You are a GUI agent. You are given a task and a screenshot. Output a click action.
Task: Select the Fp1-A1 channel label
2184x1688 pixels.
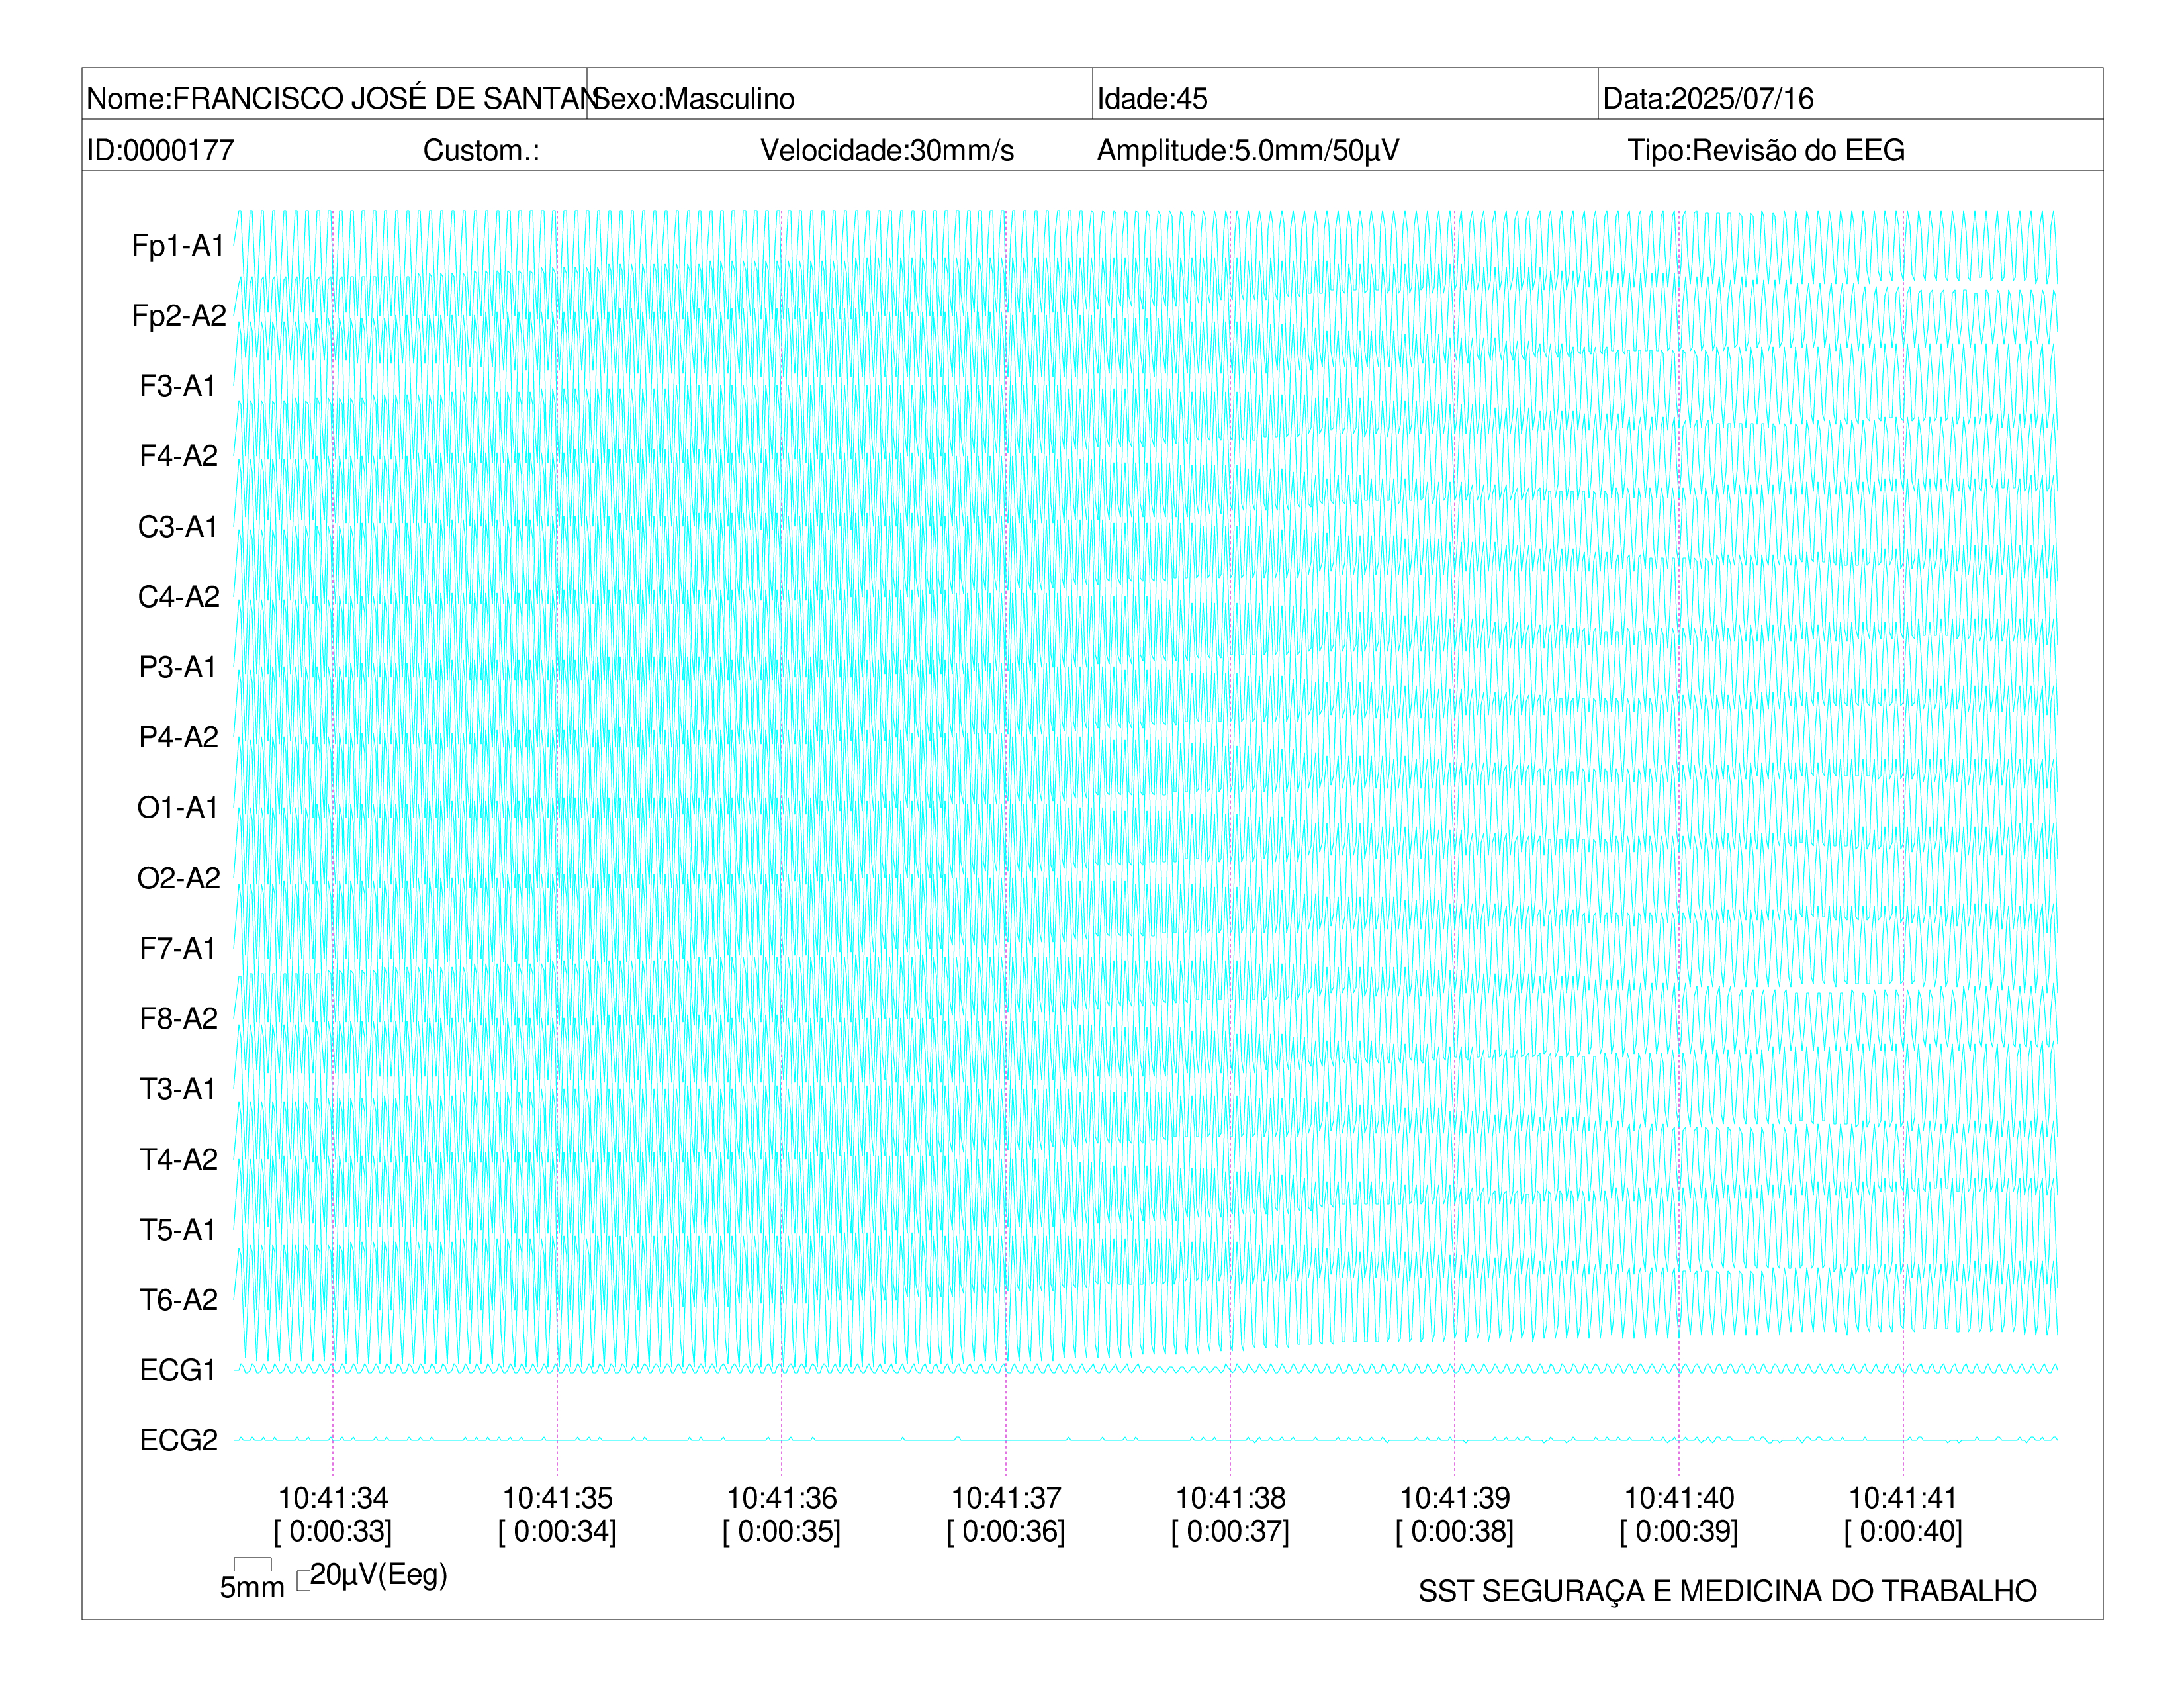pos(178,246)
